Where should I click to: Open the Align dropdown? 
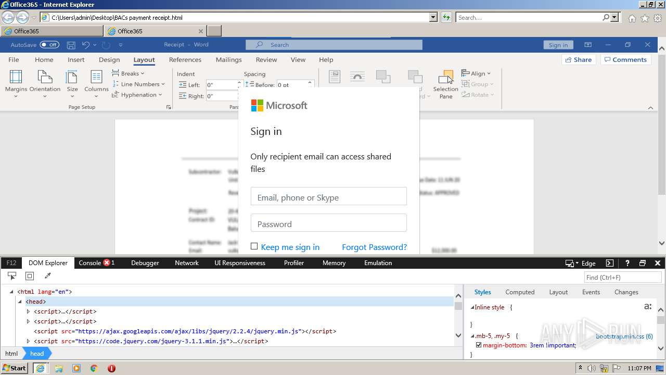[476, 73]
